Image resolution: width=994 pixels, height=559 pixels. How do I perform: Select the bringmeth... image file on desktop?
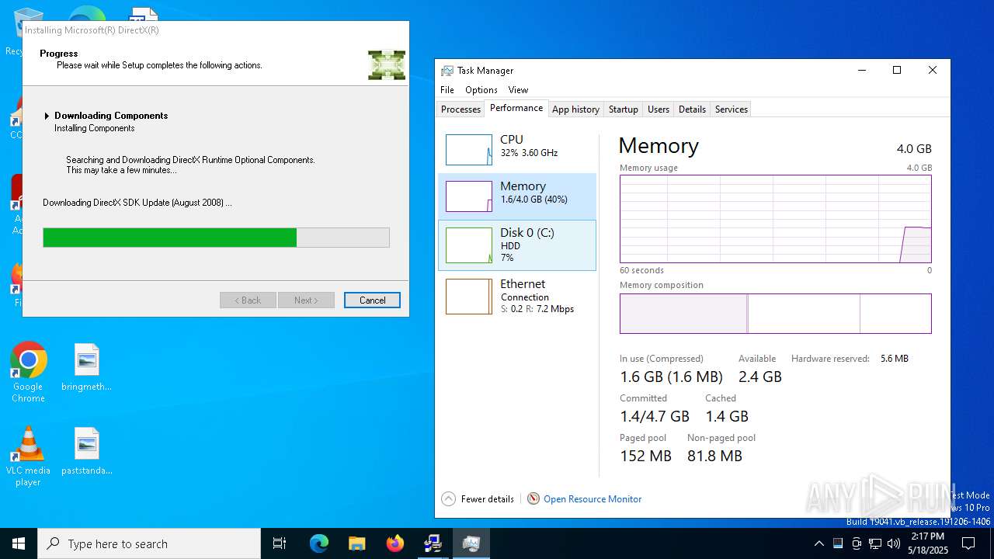(86, 368)
